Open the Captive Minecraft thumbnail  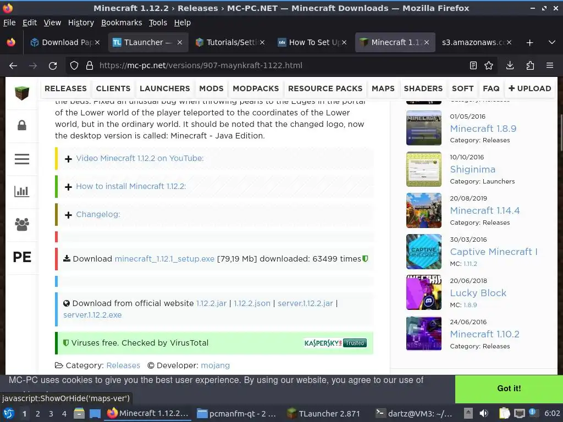coord(424,252)
